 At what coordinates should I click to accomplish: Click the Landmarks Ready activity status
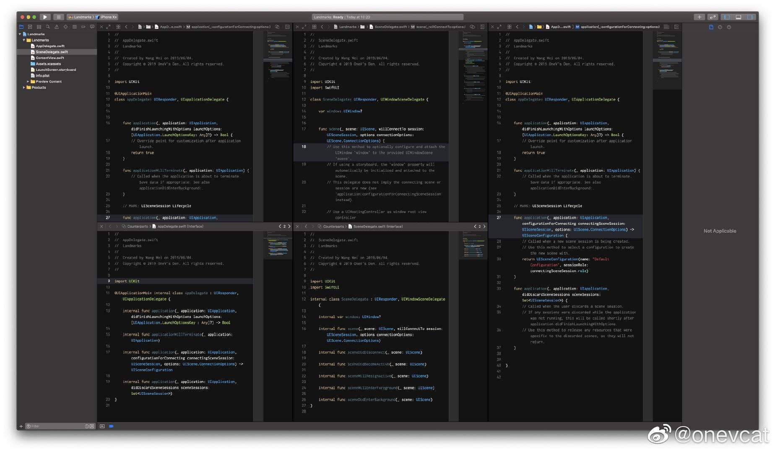pos(387,17)
